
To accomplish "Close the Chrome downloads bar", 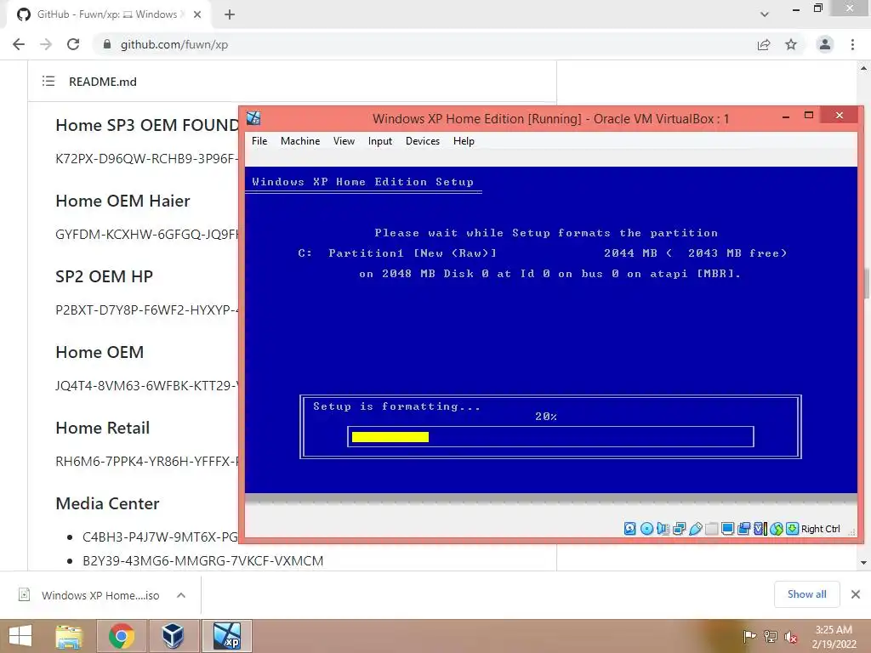I will 856,594.
